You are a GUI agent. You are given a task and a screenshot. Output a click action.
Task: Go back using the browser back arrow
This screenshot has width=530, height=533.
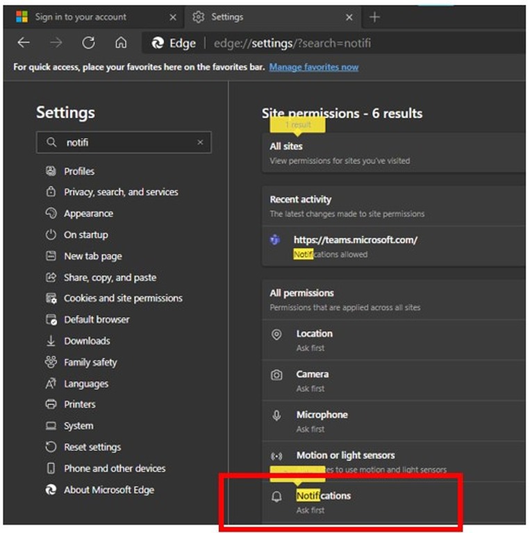click(24, 43)
